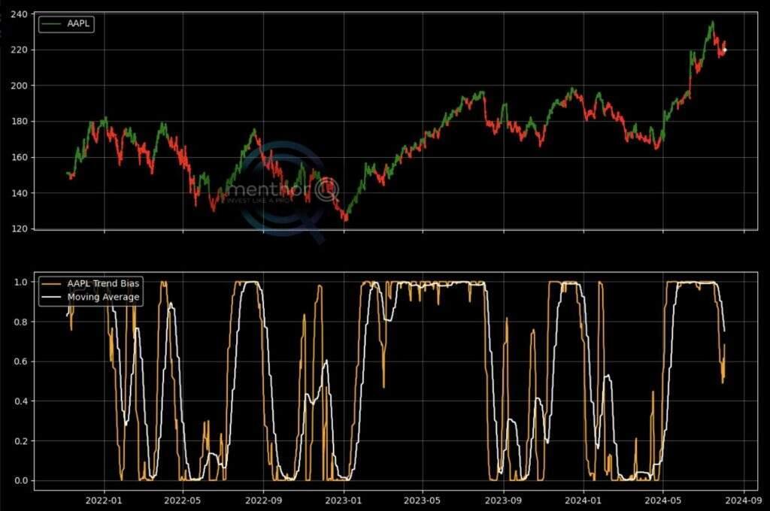This screenshot has width=770, height=511.
Task: Click the lowest price dip near 125
Action: pyautogui.click(x=345, y=219)
